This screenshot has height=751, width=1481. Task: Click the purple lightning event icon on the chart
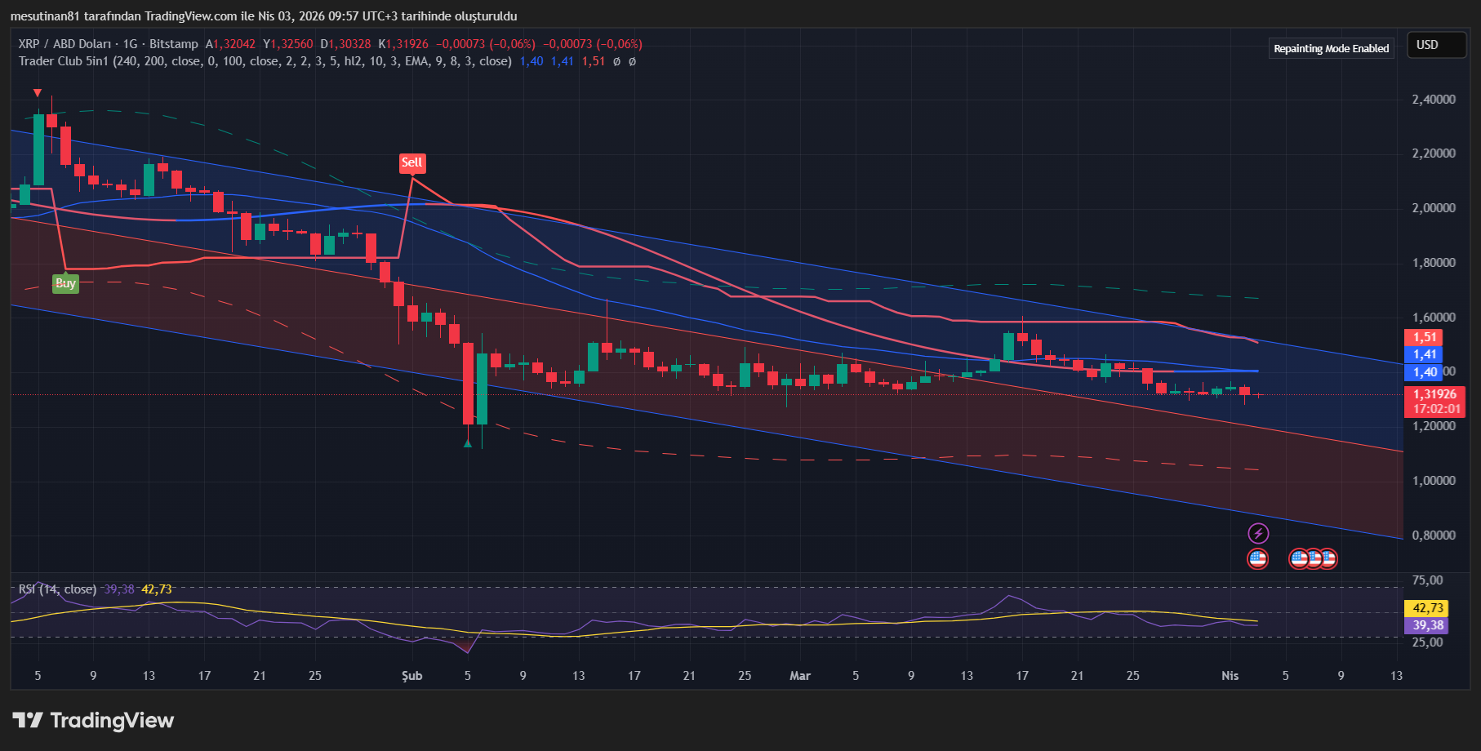[x=1258, y=534]
